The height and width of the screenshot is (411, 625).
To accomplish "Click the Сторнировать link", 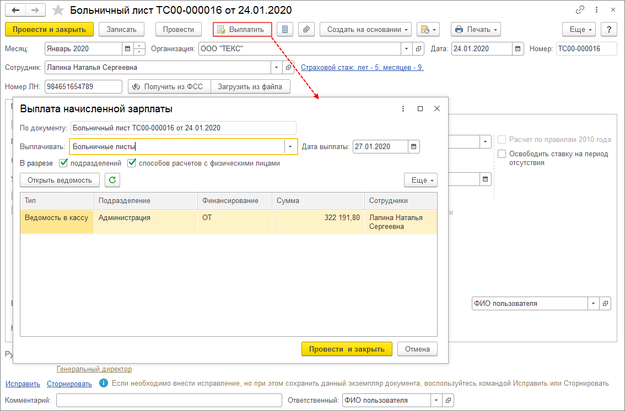I will tap(69, 383).
